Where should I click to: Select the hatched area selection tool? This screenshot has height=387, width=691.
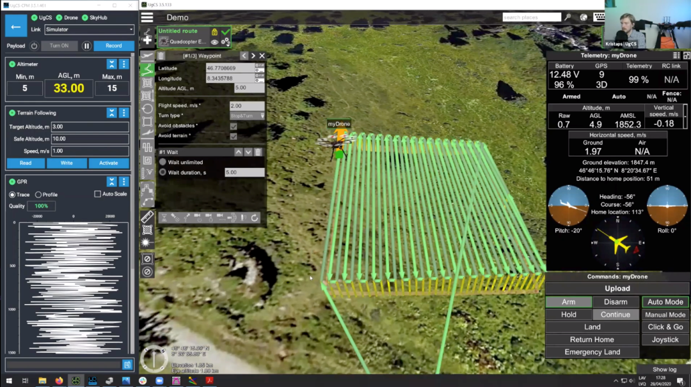147,229
